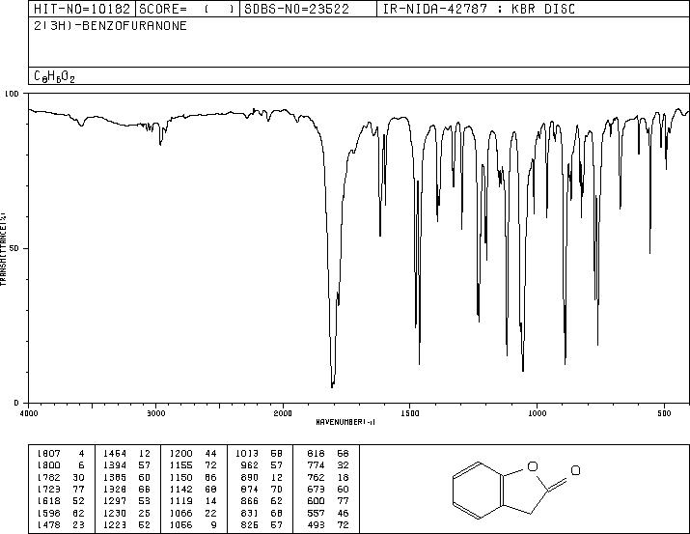Viewport: 690px width, 534px height.
Task: Click the 50 transmittance axis label
Action: coord(15,248)
